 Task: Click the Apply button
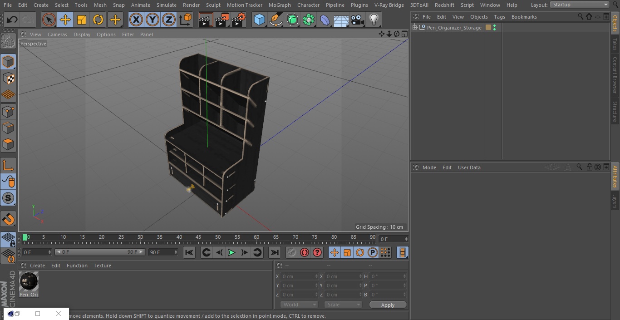pos(388,305)
